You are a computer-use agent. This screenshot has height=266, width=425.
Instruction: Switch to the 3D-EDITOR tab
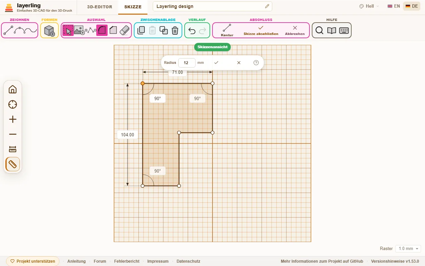pyautogui.click(x=100, y=7)
